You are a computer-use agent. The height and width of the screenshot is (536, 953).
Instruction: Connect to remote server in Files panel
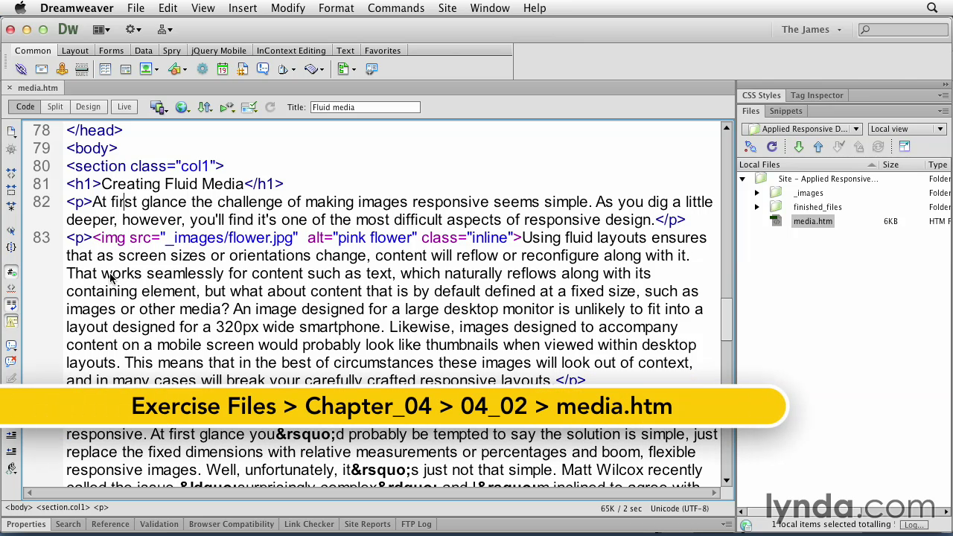click(x=750, y=147)
